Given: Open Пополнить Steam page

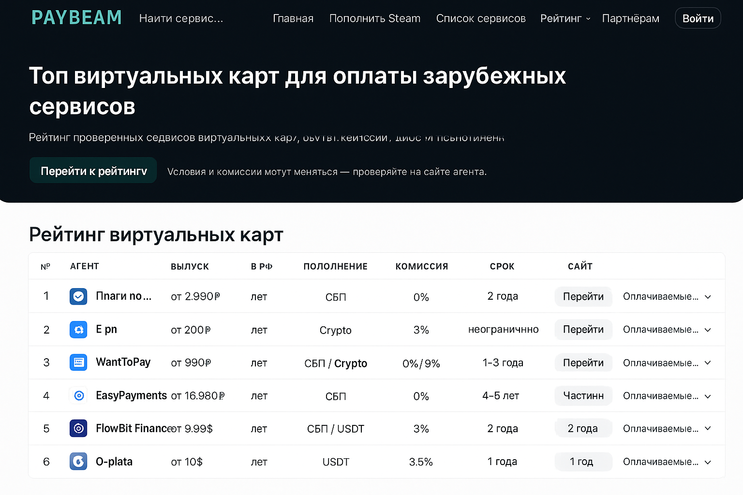Looking at the screenshot, I should point(375,18).
